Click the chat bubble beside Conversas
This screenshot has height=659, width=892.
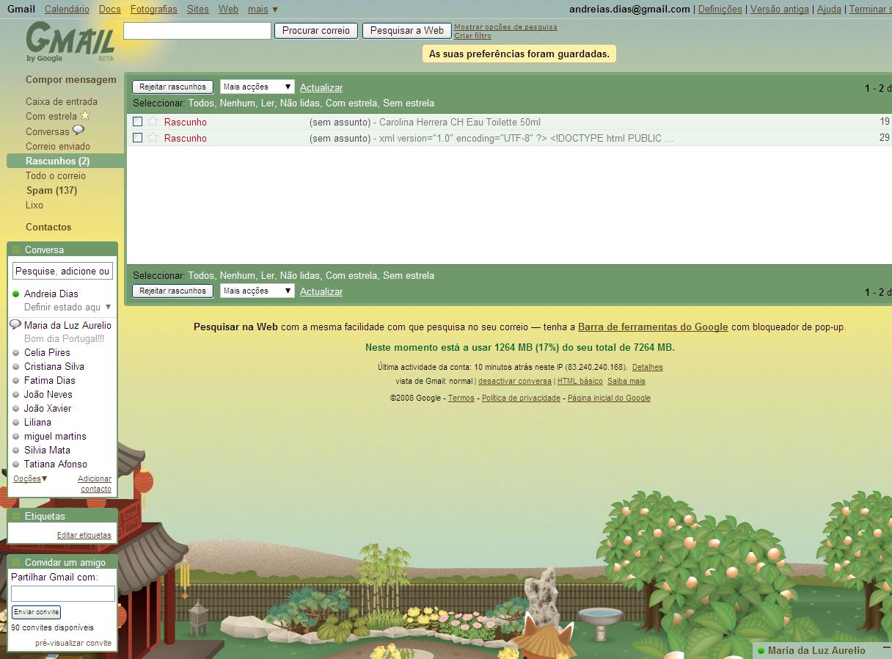click(78, 131)
